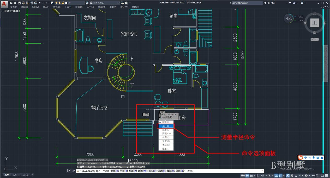Open an existing drawing file
The height and width of the screenshot is (178, 330).
click(15, 3)
